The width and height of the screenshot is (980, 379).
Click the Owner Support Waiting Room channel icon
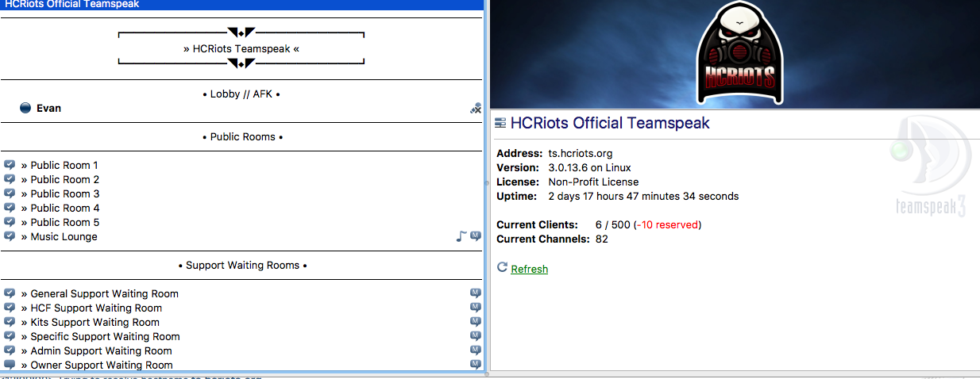[x=10, y=365]
